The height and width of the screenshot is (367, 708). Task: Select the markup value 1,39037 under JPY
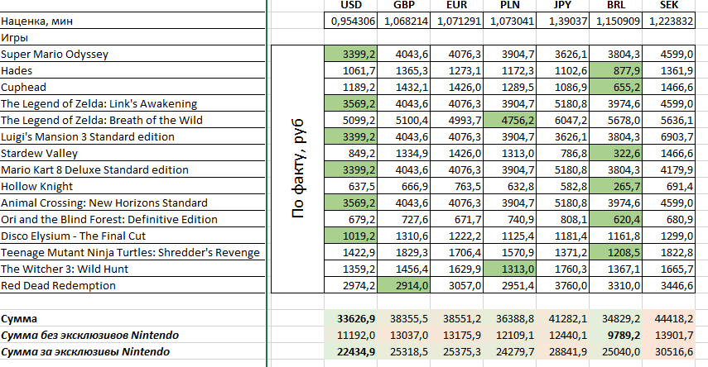(x=562, y=21)
